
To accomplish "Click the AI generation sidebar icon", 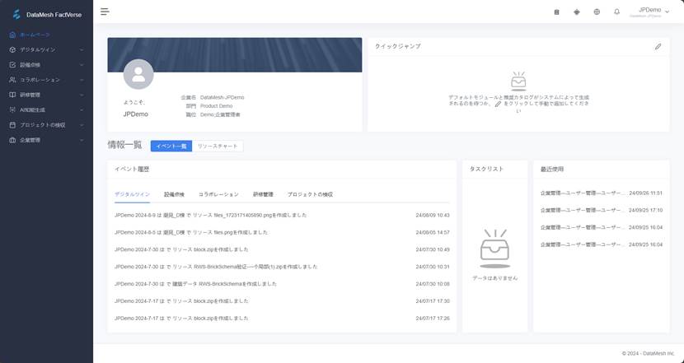I will point(12,109).
